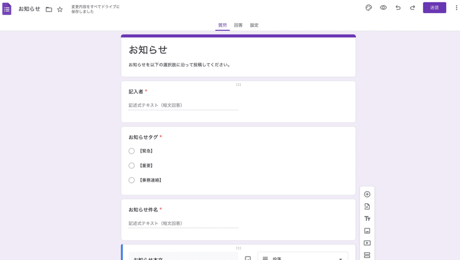Click the 送信 send button

(435, 7)
